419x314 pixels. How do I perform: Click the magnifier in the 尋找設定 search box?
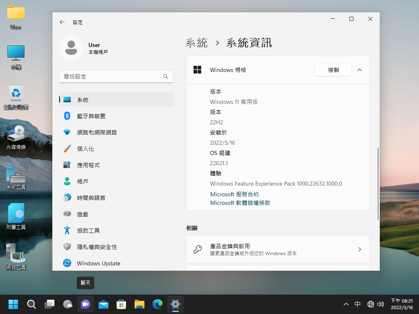point(166,76)
